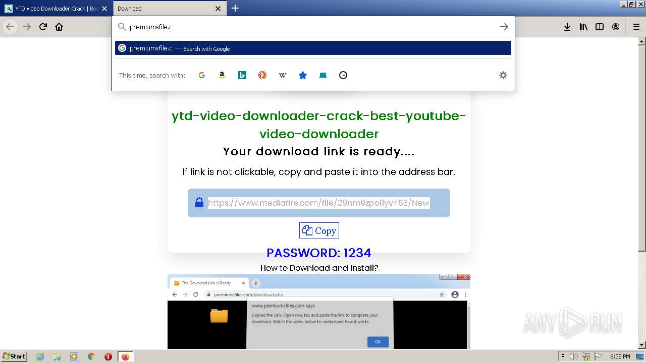Search in open Tabs icon

[x=323, y=75]
